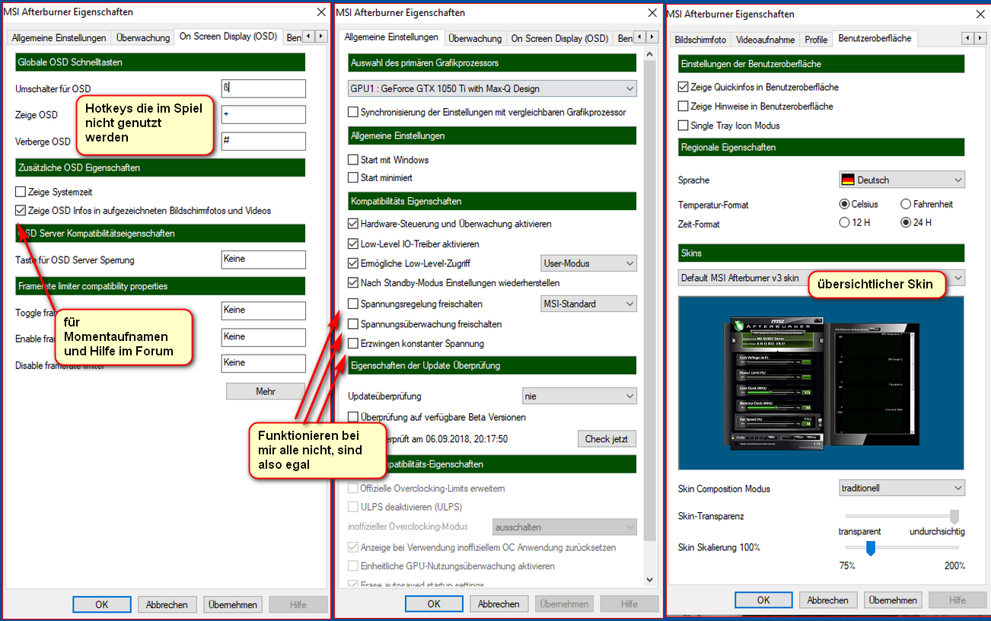Switch to Bildschirmfoto tab

point(700,40)
